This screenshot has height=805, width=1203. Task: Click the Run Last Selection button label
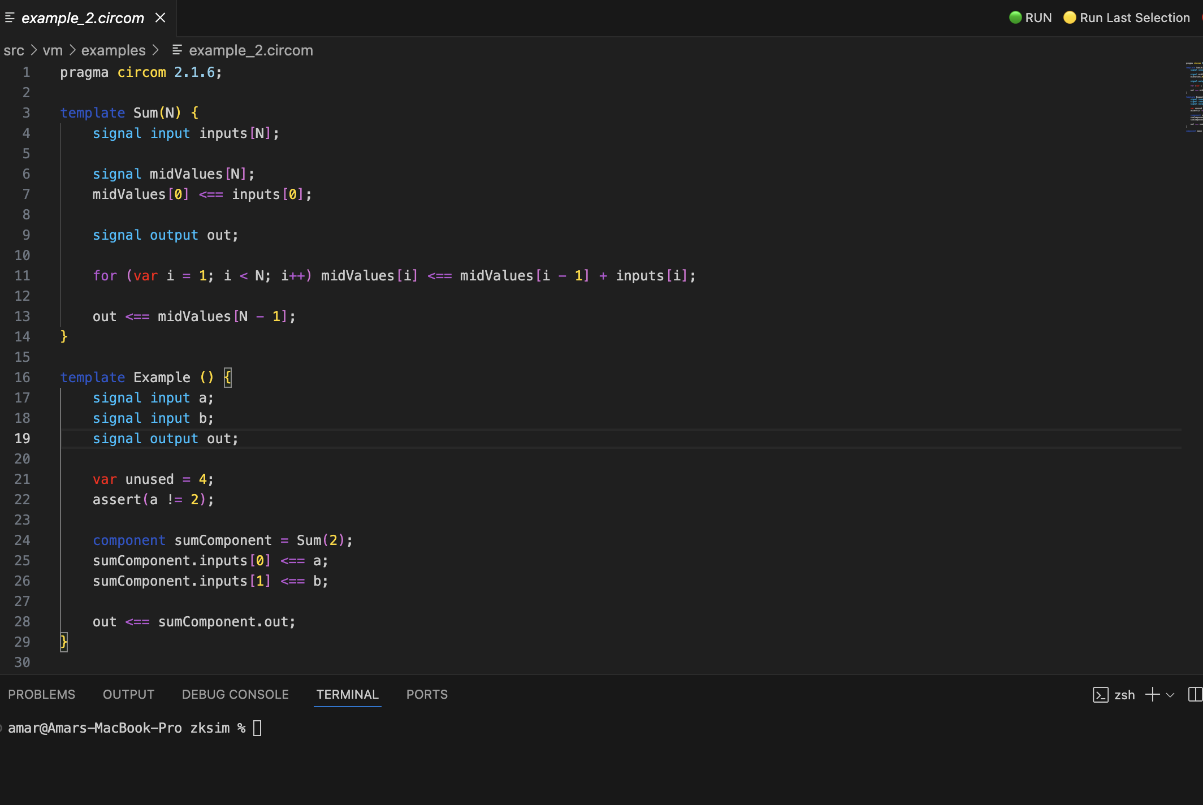click(x=1134, y=18)
